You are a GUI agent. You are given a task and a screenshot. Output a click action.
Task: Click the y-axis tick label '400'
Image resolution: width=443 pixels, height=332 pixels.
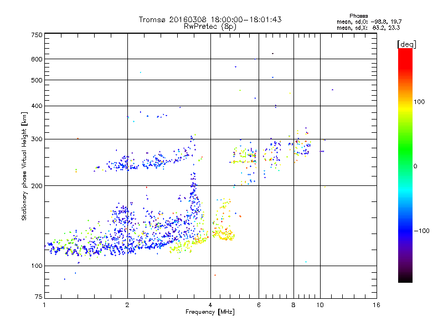[37, 106]
